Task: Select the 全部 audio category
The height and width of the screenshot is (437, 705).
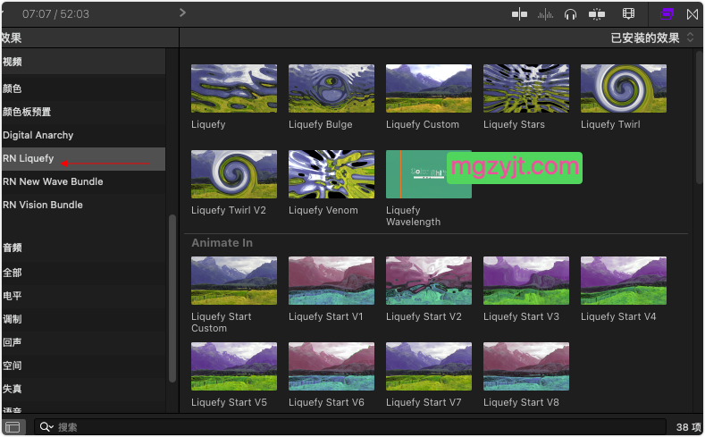Action: pyautogui.click(x=83, y=273)
